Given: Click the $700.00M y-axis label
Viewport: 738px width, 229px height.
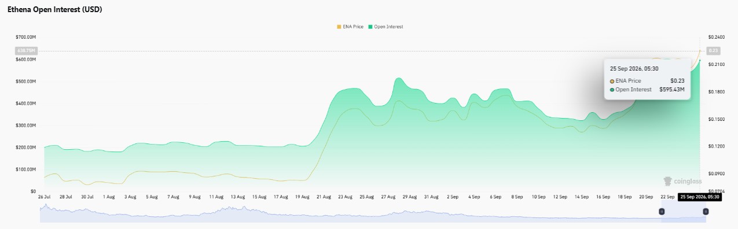Looking at the screenshot, I should (25, 37).
